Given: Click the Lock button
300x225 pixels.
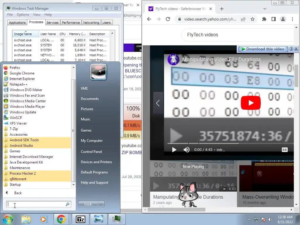Looking at the screenshot, I should coord(88,204).
